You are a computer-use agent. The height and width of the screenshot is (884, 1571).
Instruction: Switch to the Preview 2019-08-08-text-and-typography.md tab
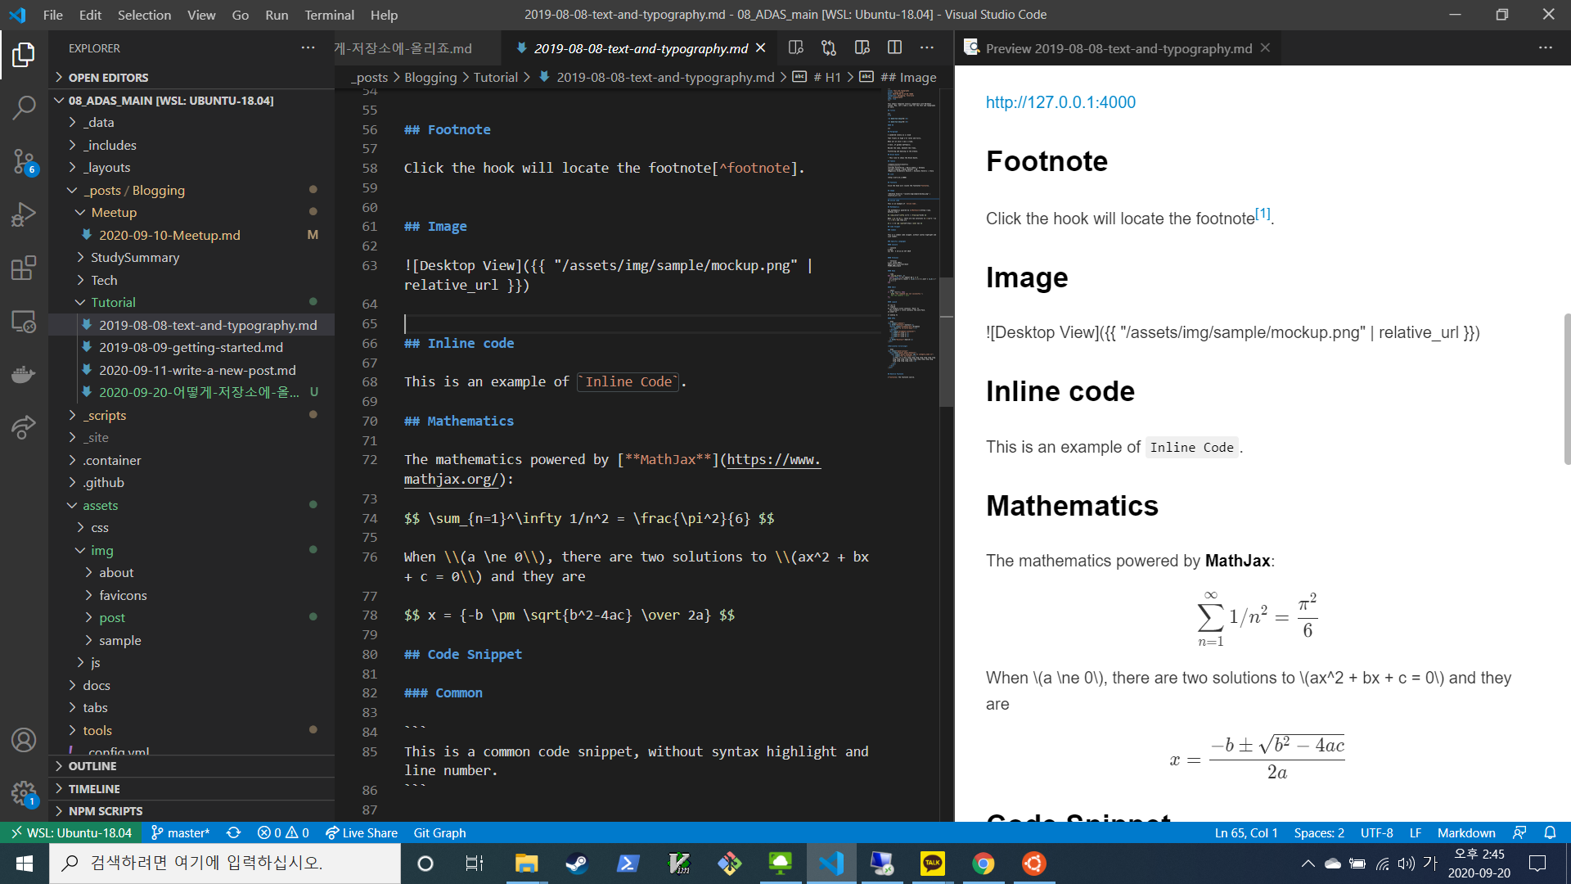(x=1118, y=47)
